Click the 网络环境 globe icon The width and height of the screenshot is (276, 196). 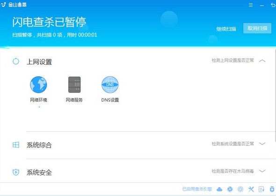coord(38,85)
